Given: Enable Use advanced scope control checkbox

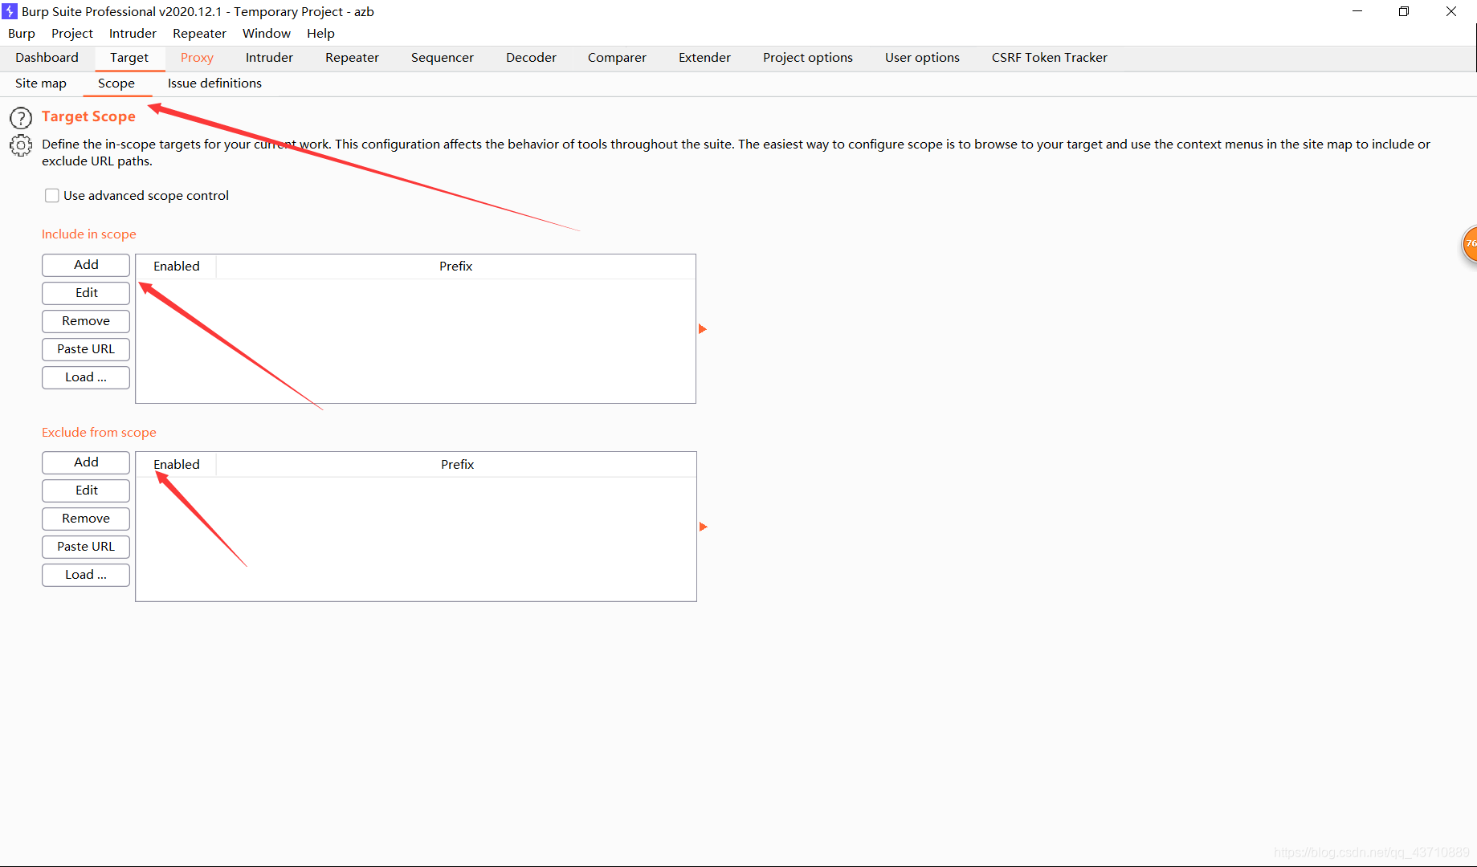Looking at the screenshot, I should (x=52, y=195).
